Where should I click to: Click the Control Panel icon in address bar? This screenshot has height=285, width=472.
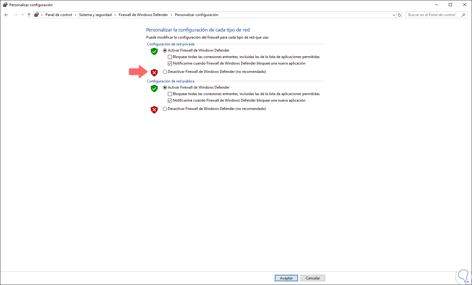click(x=36, y=15)
